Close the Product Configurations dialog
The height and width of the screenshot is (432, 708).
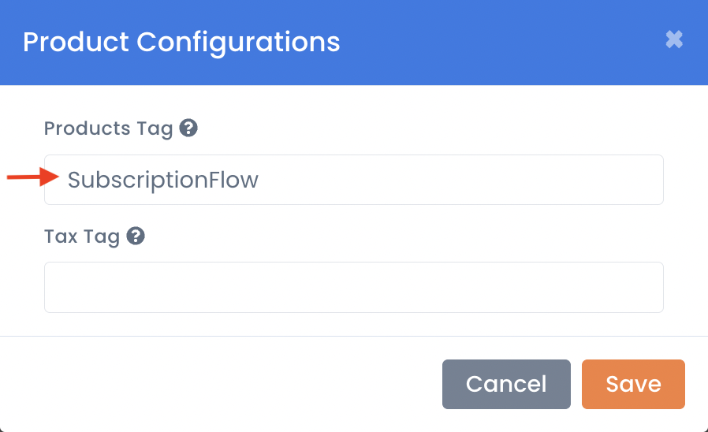674,39
